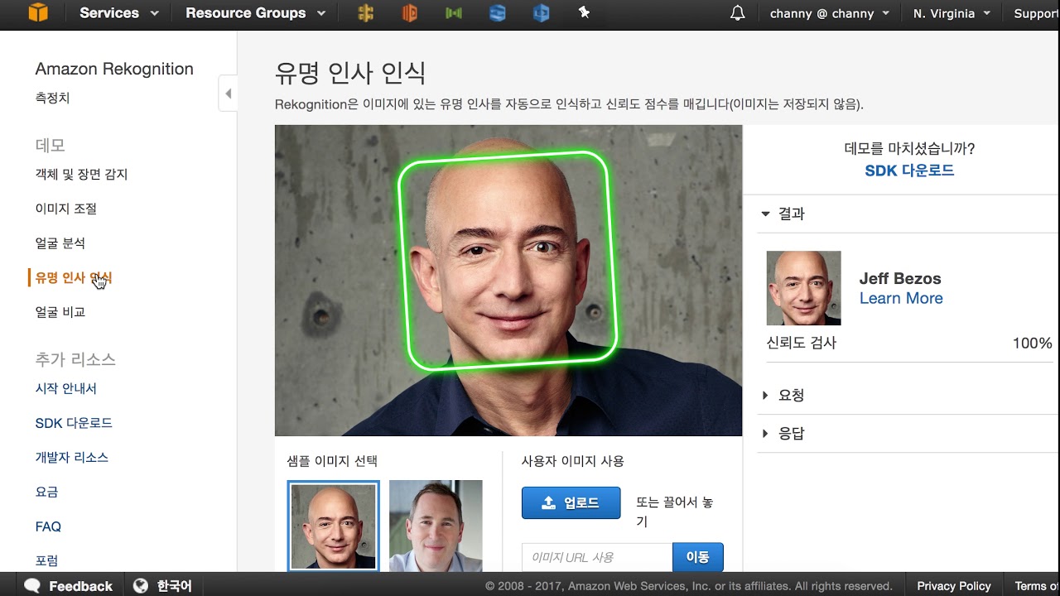This screenshot has height=596, width=1060.
Task: Expand the 응답 section
Action: point(783,433)
